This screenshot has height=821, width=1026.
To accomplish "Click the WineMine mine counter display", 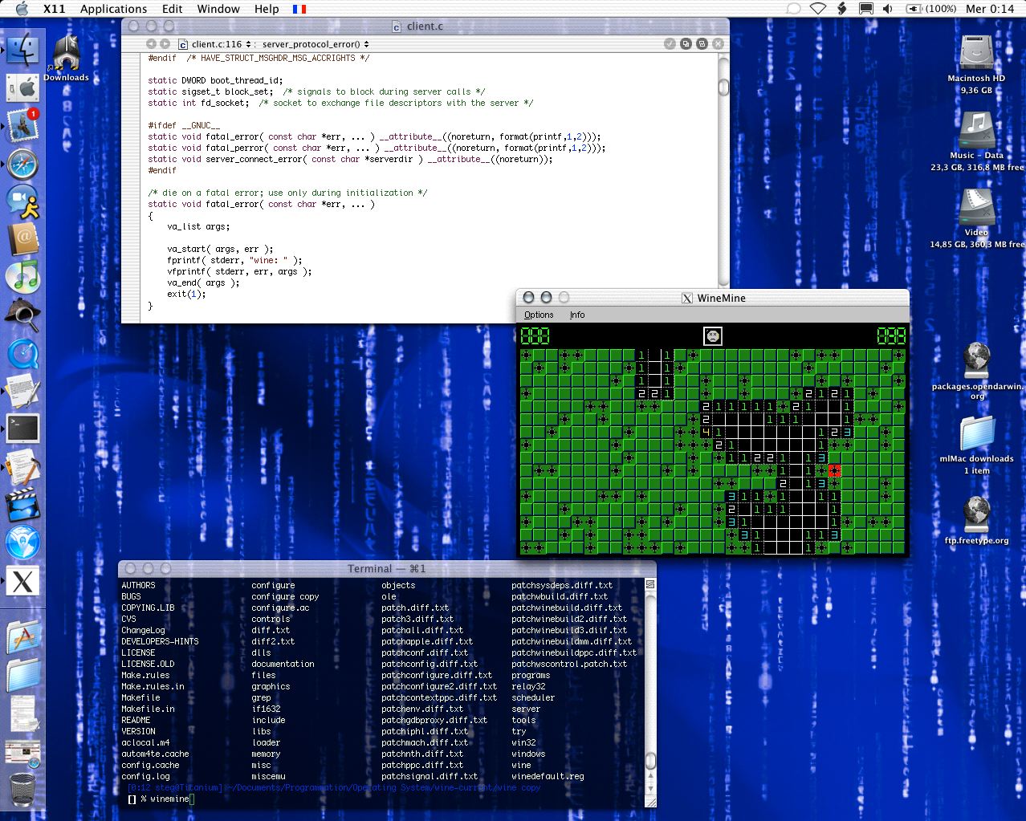I will click(x=535, y=335).
